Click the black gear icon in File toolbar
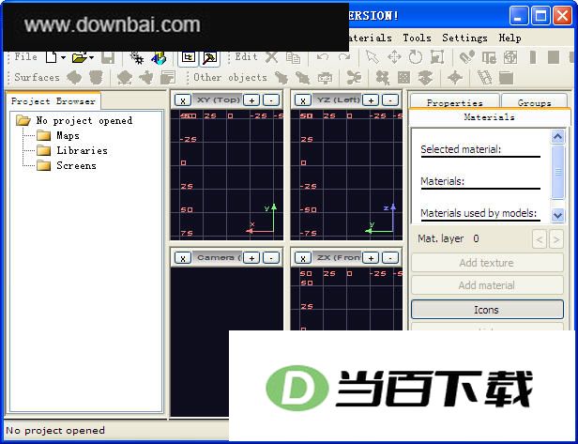This screenshot has height=444, width=578. (137, 57)
